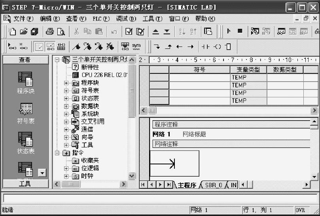Screen dimensions: 320x216
Task: Click the line up arrow icon
Action: 169,47
